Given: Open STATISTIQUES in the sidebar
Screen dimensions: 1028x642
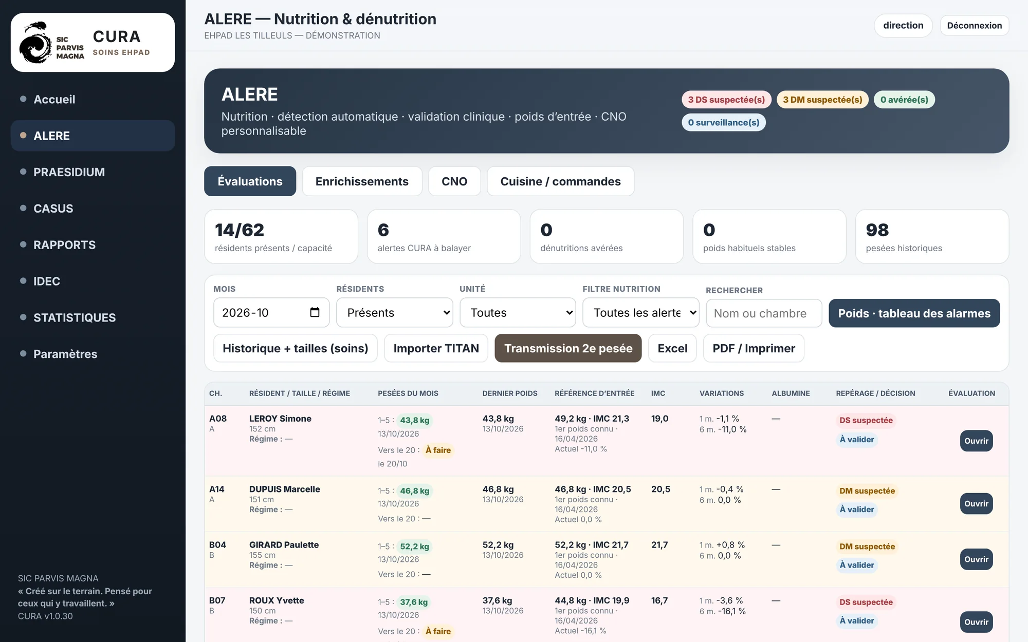Looking at the screenshot, I should pos(93,318).
